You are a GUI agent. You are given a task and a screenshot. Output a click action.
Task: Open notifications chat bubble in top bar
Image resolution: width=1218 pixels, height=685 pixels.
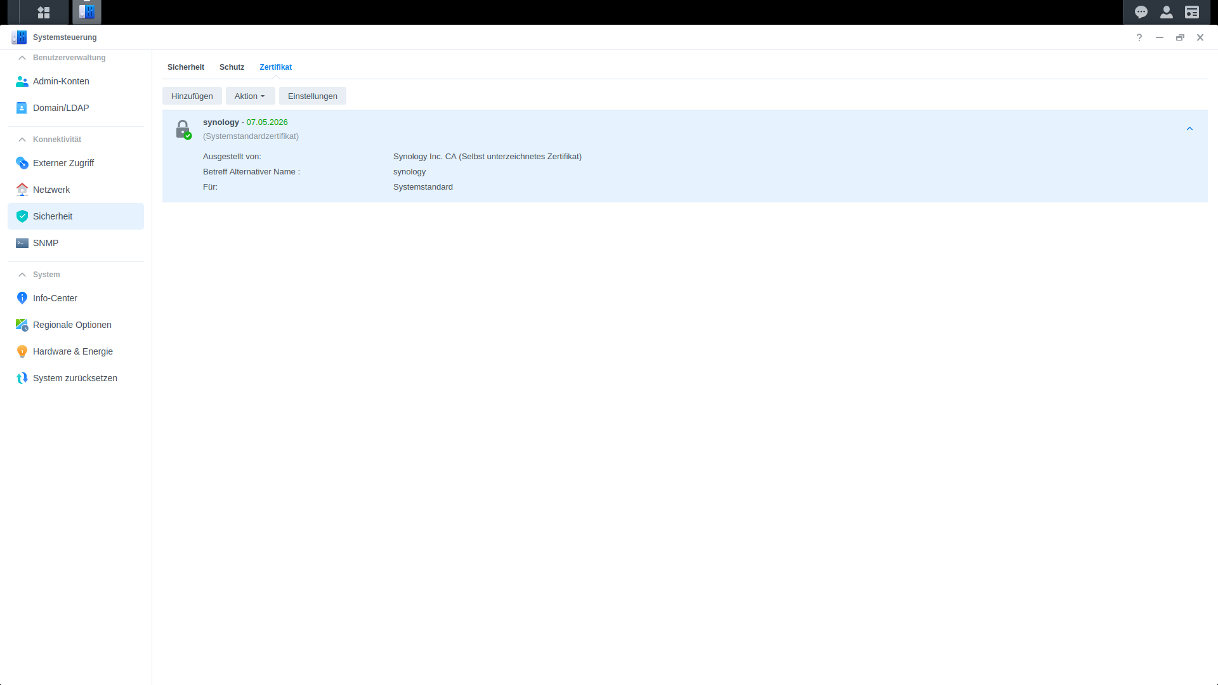[1141, 12]
